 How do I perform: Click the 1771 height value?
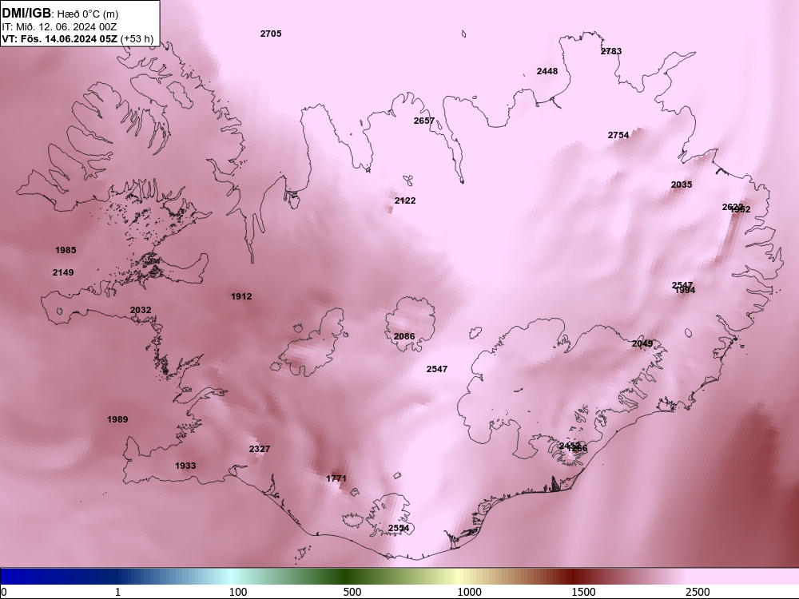click(336, 478)
